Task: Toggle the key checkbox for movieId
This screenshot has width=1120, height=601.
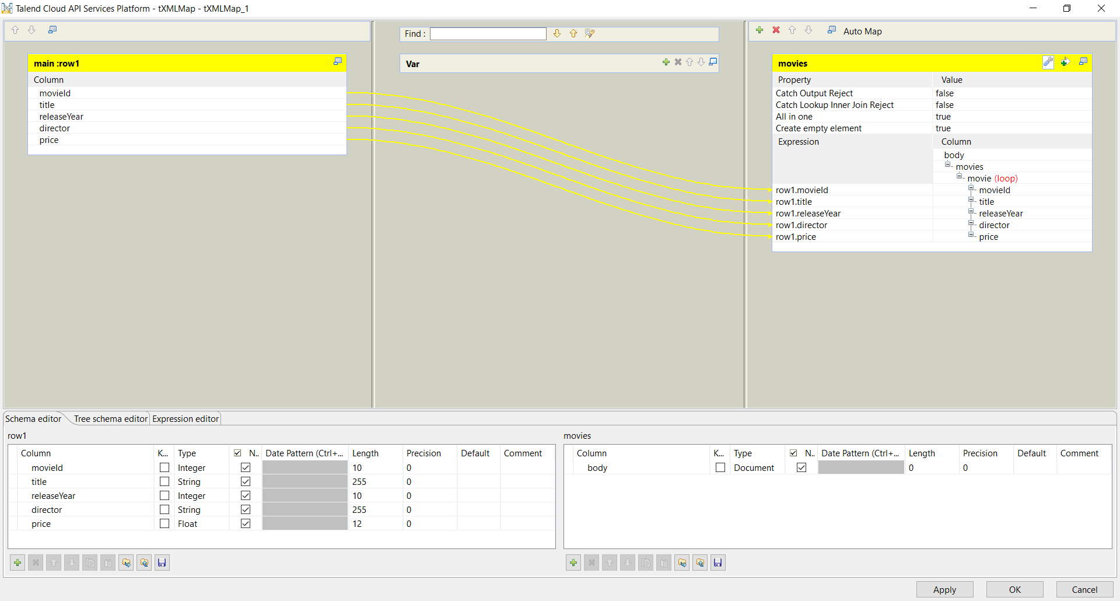Action: [x=164, y=468]
